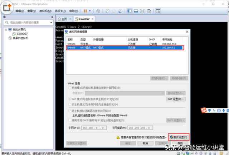Open the 虚拟机(M) menu
The width and height of the screenshot is (229, 155).
(45, 11)
